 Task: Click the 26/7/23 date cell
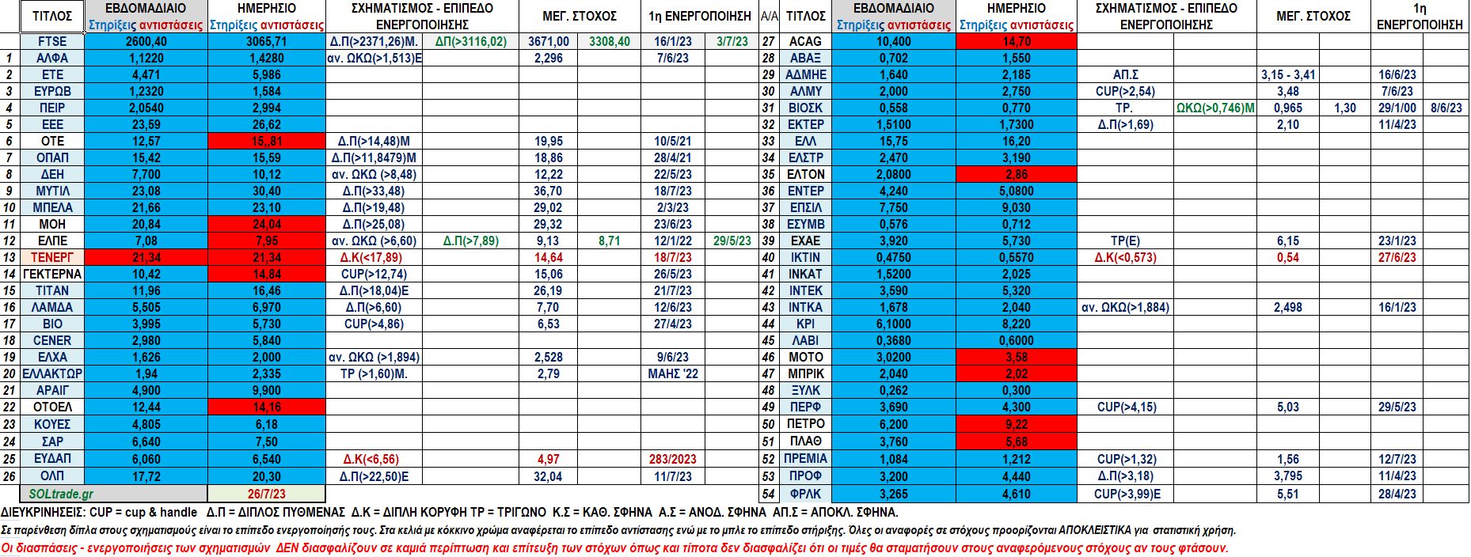click(x=267, y=494)
